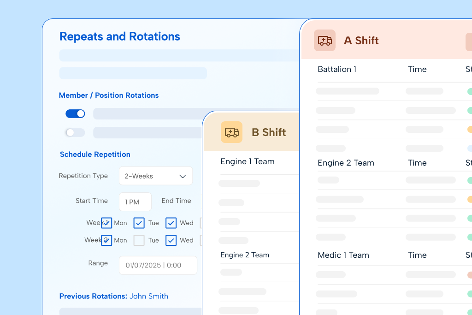
Task: Open the John Smith previous rotation link
Action: [148, 296]
